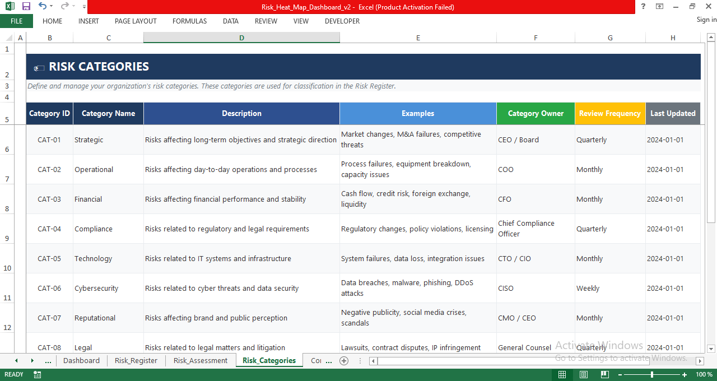Open the REVIEW ribbon tab

[266, 21]
